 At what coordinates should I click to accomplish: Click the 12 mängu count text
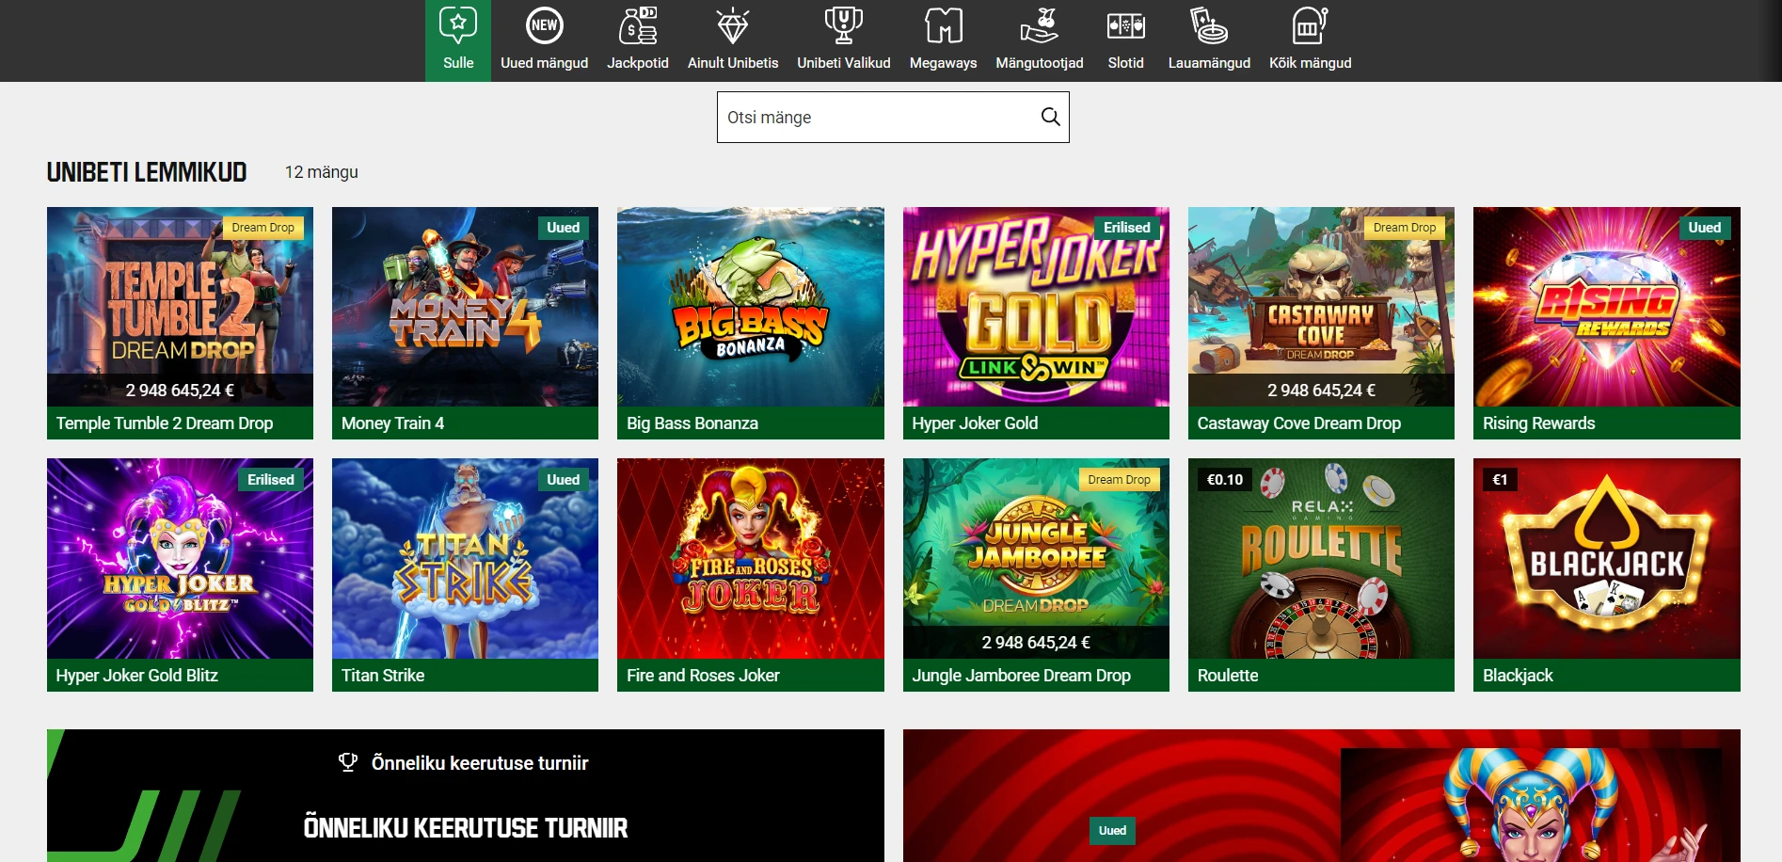point(322,172)
